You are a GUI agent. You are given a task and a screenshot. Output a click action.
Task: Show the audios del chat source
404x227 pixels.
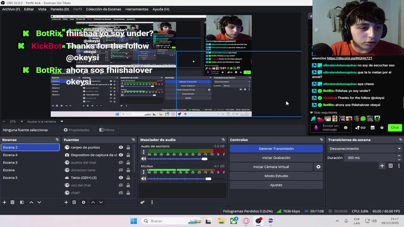tap(121, 162)
